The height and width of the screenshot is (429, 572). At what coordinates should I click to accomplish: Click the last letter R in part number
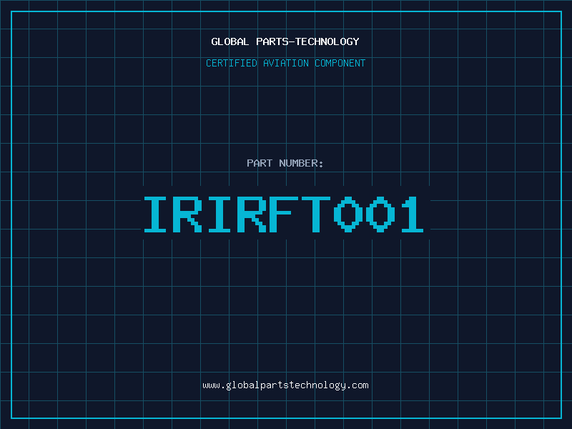[x=253, y=214]
